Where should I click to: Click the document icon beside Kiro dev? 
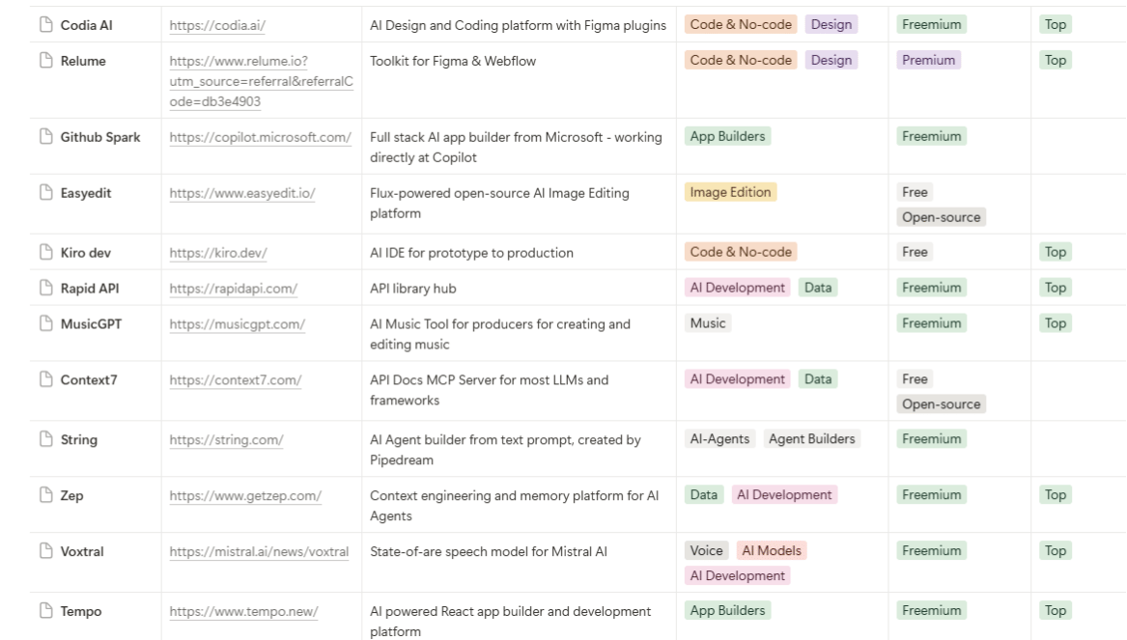[x=45, y=253]
